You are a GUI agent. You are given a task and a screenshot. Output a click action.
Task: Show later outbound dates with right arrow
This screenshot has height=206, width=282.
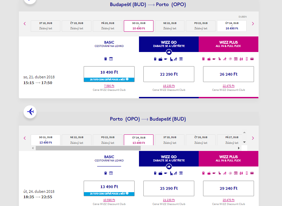point(253,24)
